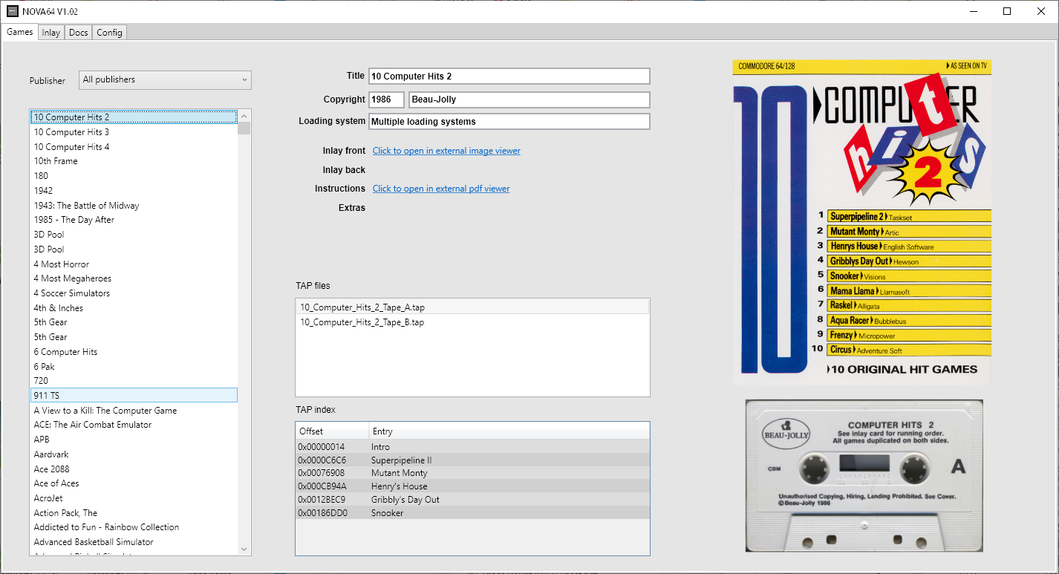Screen dimensions: 1059x574
Task: Select 10 Computer Hits 3 in game list
Action: point(134,132)
